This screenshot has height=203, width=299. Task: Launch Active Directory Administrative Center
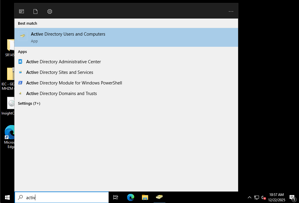tap(126, 62)
